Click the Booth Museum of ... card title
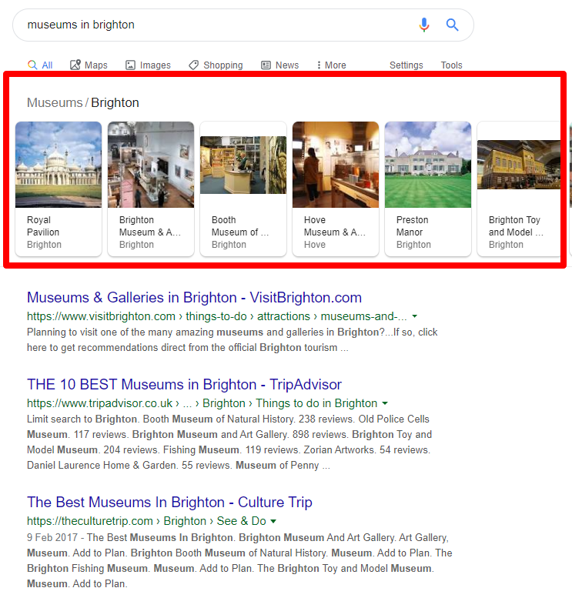572x598 pixels. (x=240, y=226)
